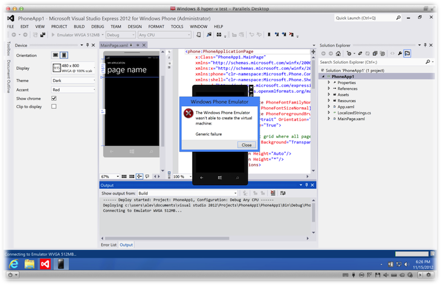Select MainPage.xaml in Solution Explorer
441x285 pixels.
[x=351, y=119]
